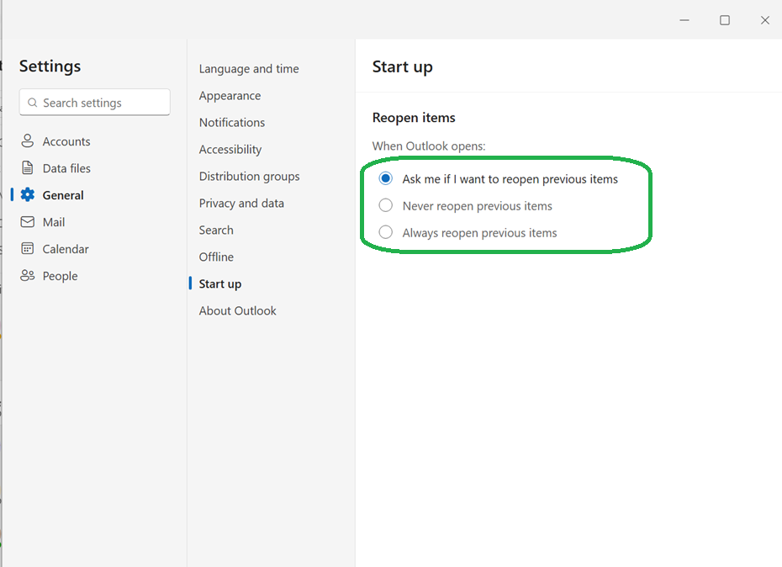Screen dimensions: 782x567
Task: Open Offline settings
Action: click(x=216, y=257)
